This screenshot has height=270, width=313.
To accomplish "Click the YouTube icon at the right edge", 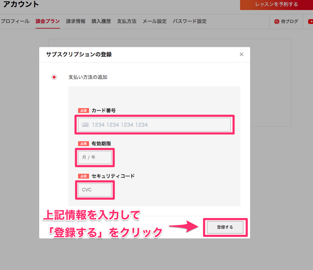I will tap(311, 22).
